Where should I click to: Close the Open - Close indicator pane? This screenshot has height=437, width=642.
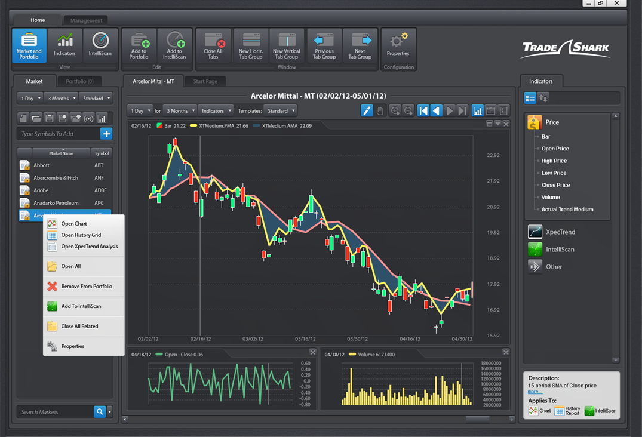point(313,352)
